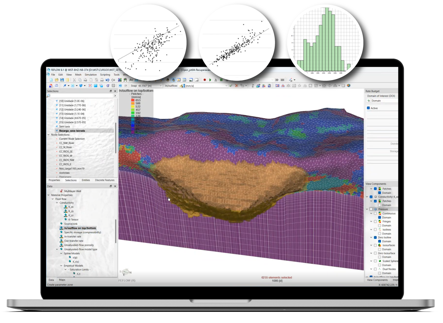Collapse the Node Selections tree group
Screen dimensions: 443x323
(48, 135)
